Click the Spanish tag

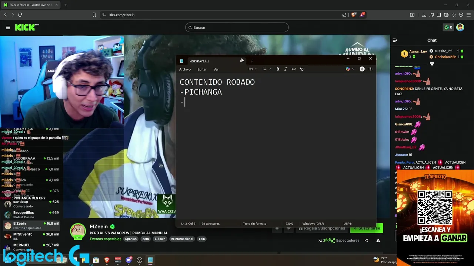pos(131,239)
